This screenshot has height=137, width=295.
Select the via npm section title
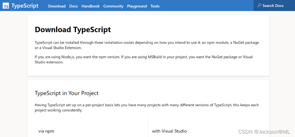[46, 131]
